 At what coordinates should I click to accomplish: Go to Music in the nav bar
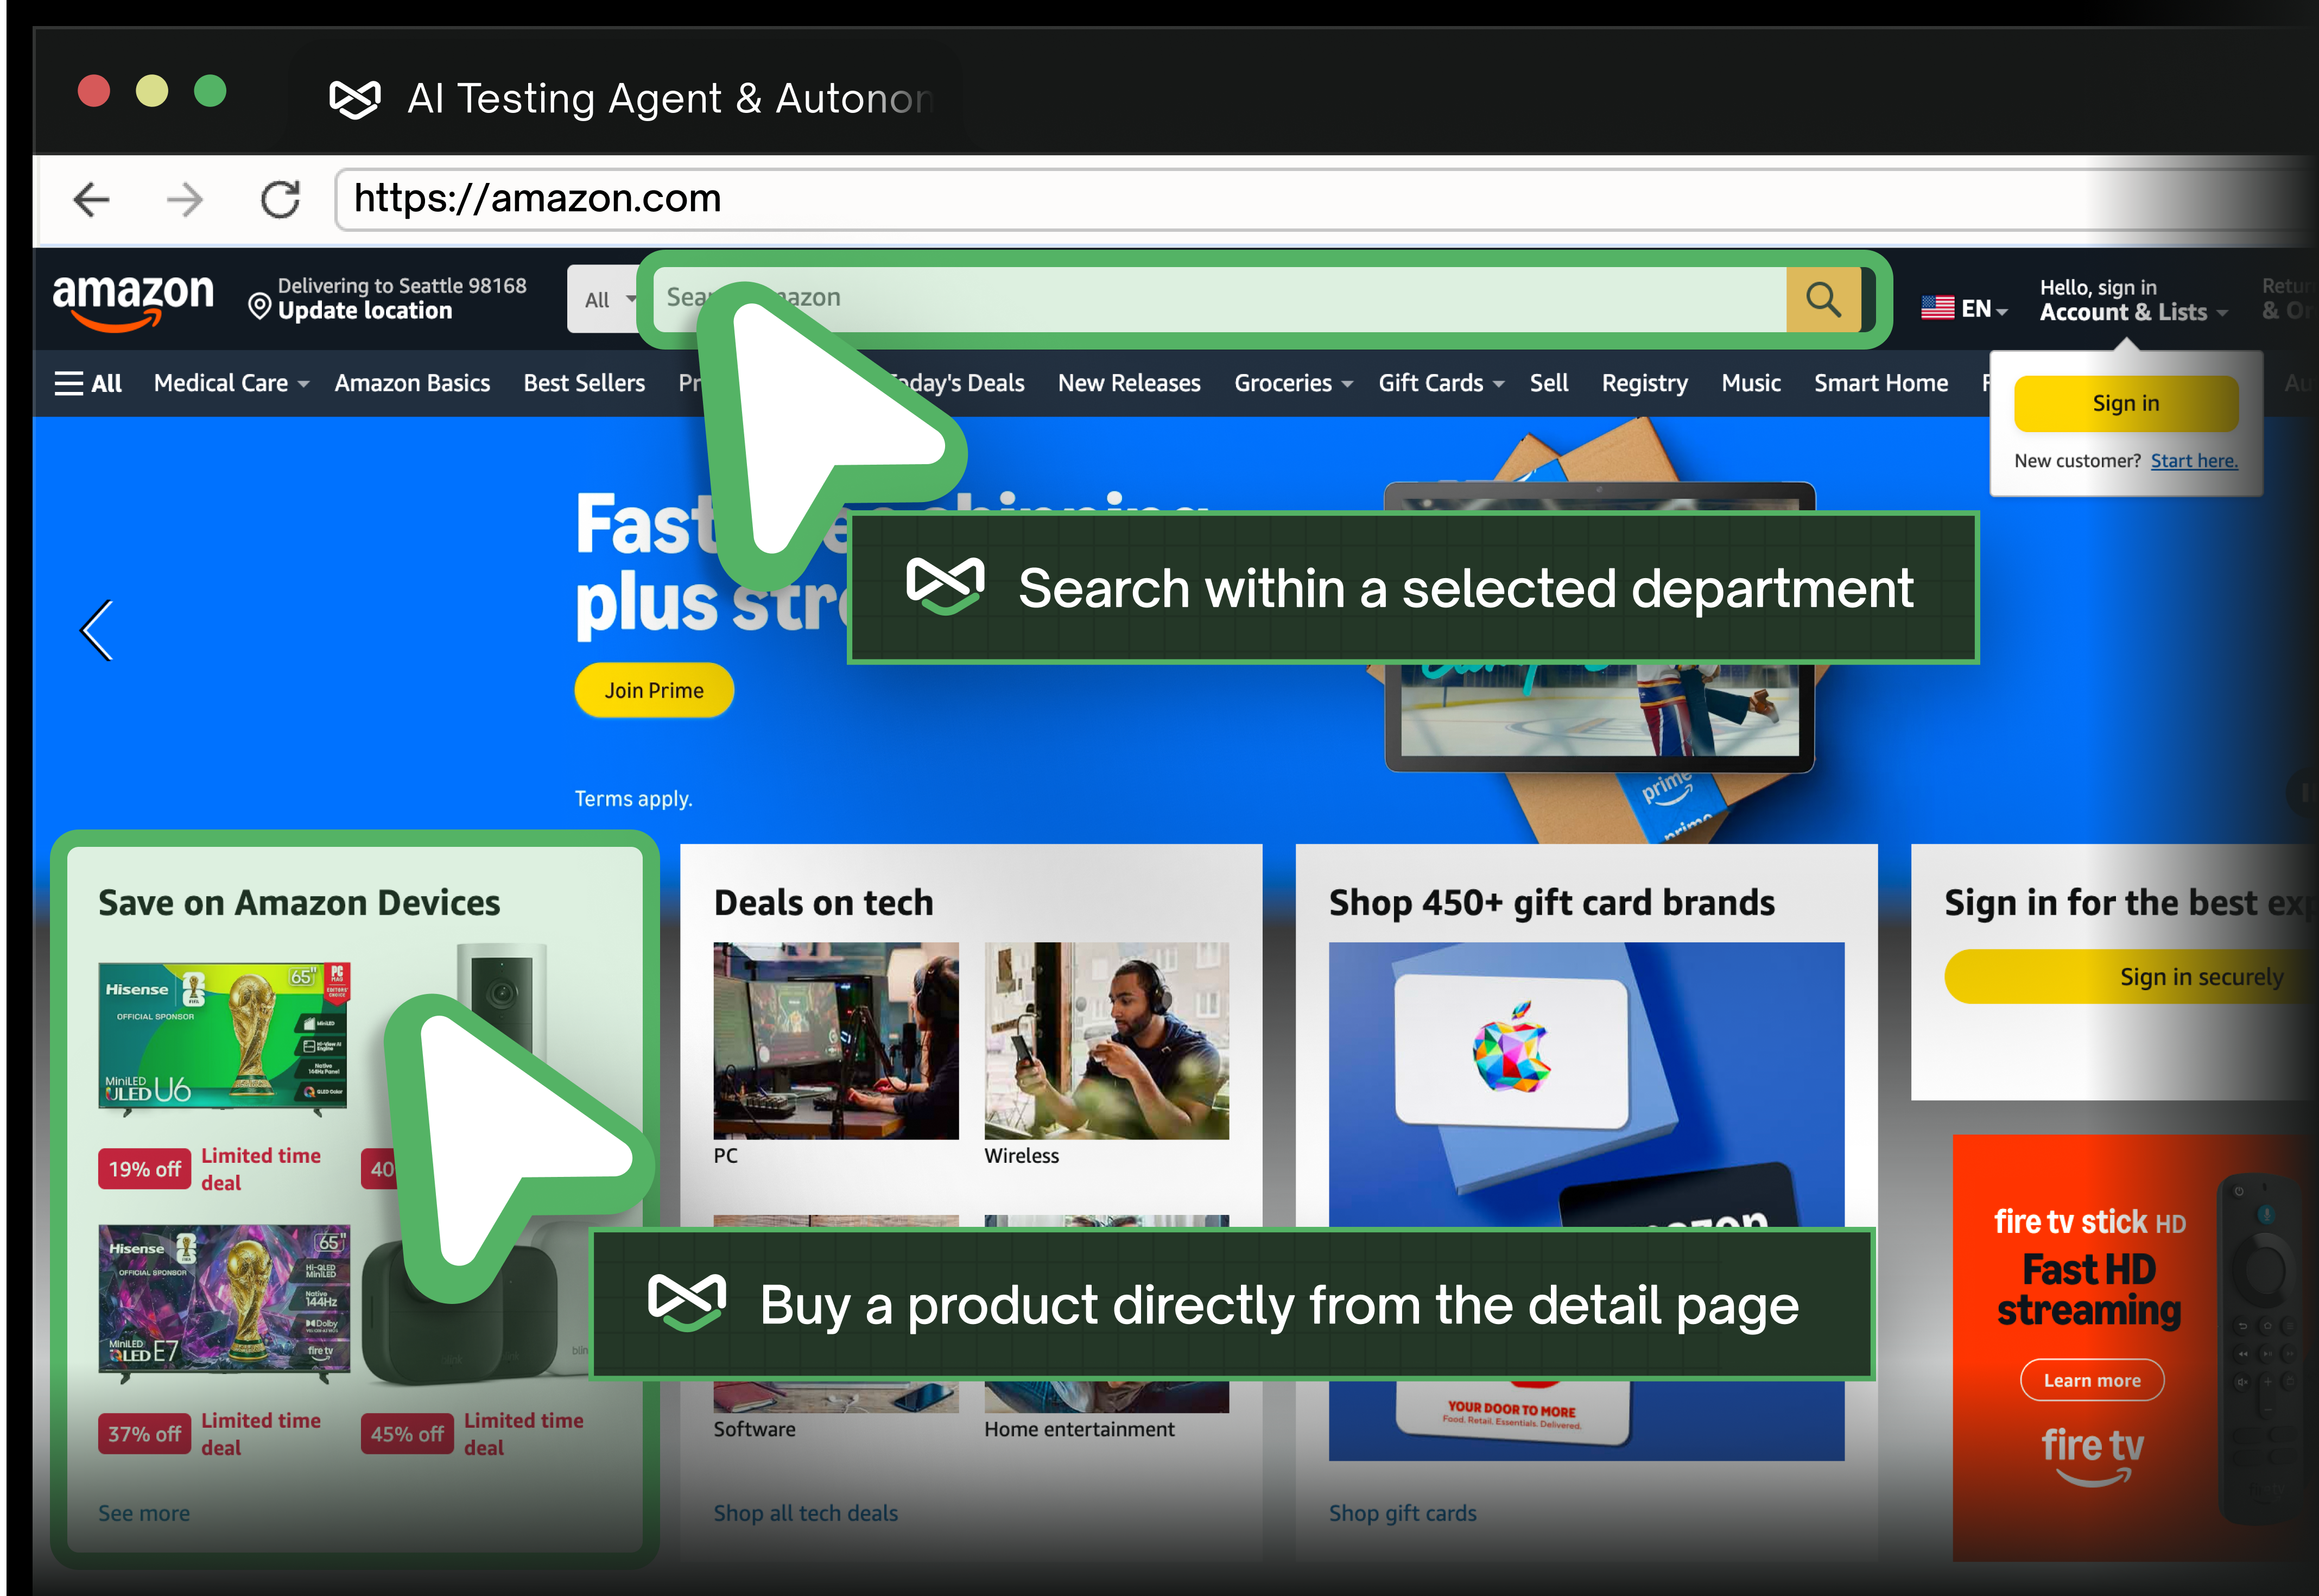pyautogui.click(x=1751, y=383)
